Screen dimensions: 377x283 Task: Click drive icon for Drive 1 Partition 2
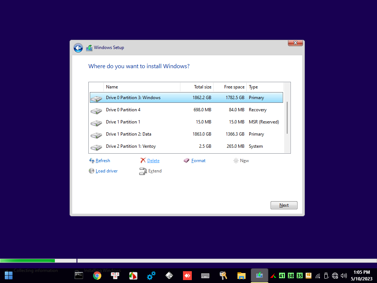coord(96,135)
